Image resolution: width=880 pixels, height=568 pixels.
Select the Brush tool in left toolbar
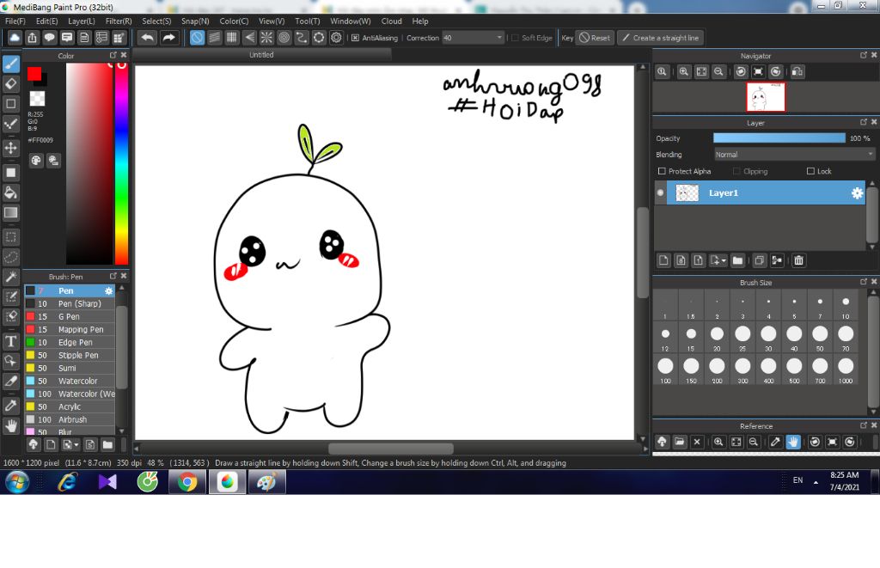10,64
